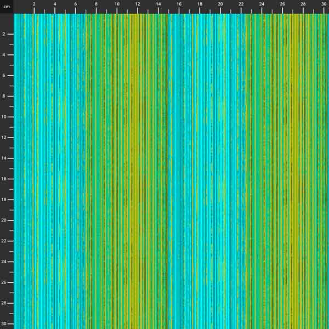Viewport: 329px width, 329px height.
Task: Select the 30 mark on top ruler
Action: [x=324, y=4]
